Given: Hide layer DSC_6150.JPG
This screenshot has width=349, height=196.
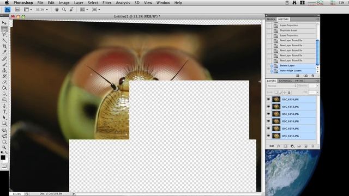Looking at the screenshot, I should pyautogui.click(x=268, y=99).
